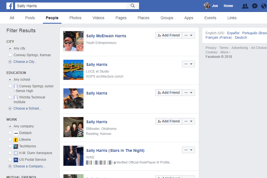The width and height of the screenshot is (267, 178).
Task: Switch language to Español
Action: click(233, 33)
